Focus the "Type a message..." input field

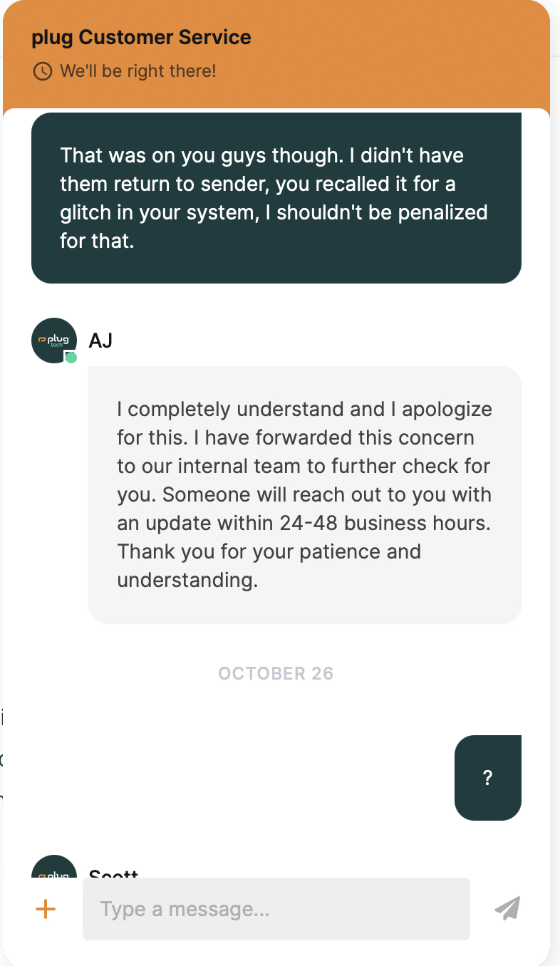point(276,909)
